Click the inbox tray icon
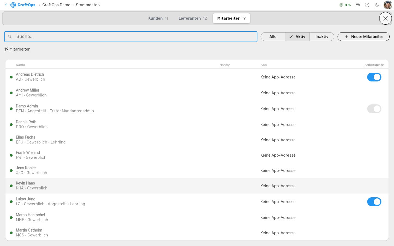394x246 pixels. pos(358,5)
